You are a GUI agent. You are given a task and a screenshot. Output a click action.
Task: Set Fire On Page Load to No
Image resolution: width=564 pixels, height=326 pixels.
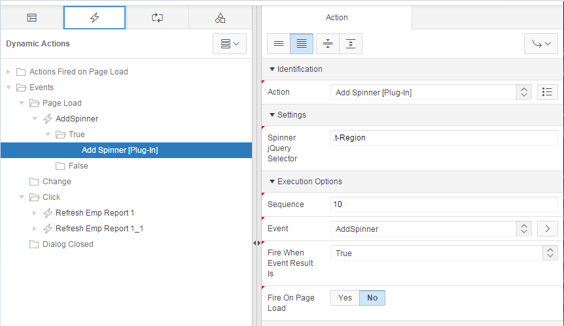(372, 298)
